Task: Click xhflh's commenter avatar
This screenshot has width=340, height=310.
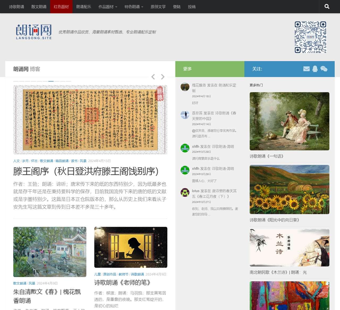Action: click(x=185, y=148)
